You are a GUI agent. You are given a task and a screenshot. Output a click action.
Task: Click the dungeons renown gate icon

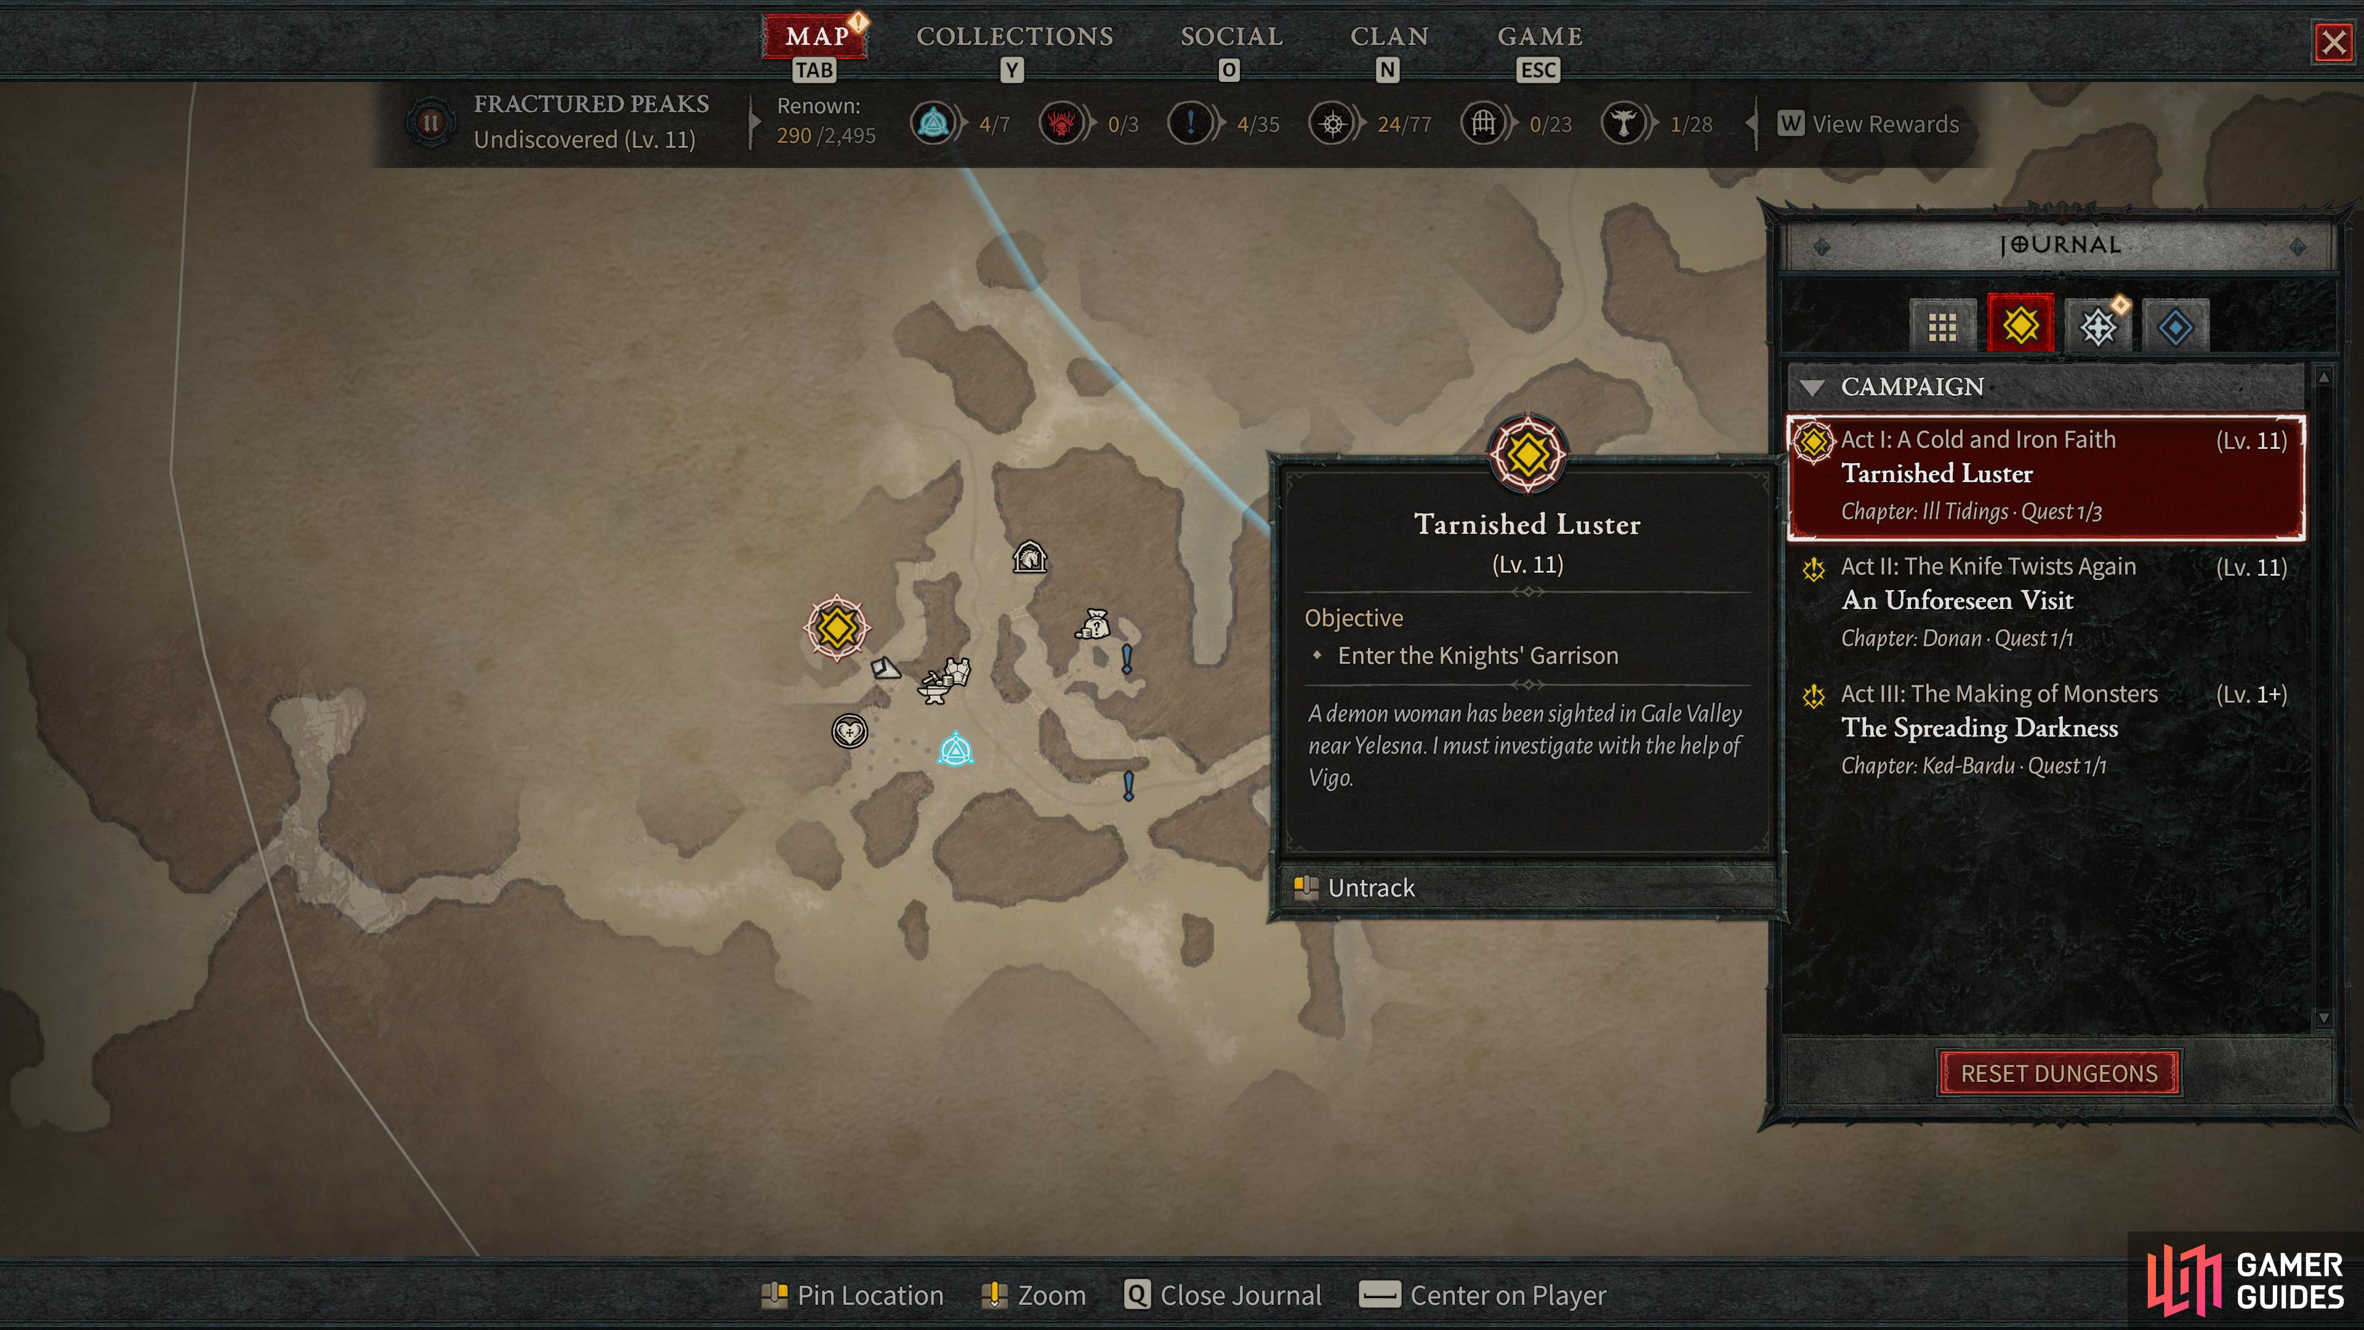point(1483,123)
